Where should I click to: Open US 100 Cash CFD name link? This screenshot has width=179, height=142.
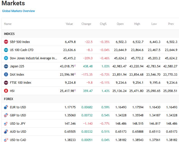[x=22, y=50]
